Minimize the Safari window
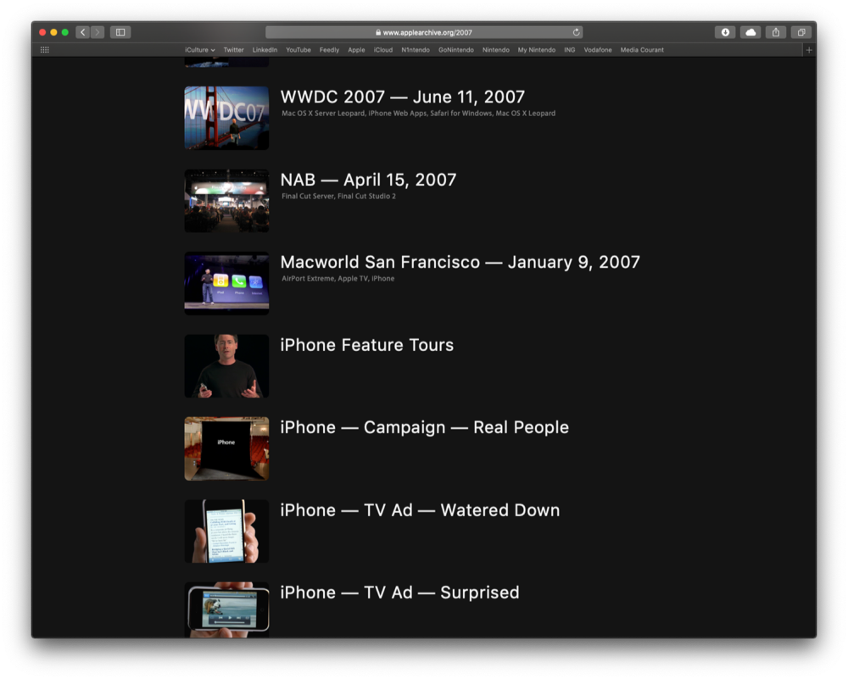Screen dimensions: 848x679 (53, 32)
